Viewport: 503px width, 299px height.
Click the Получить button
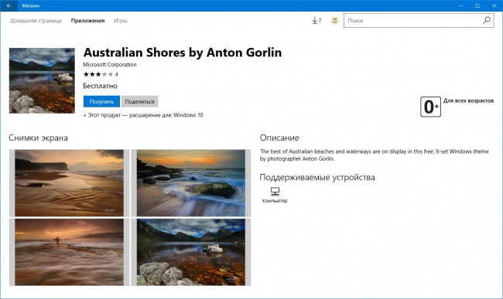(x=101, y=101)
